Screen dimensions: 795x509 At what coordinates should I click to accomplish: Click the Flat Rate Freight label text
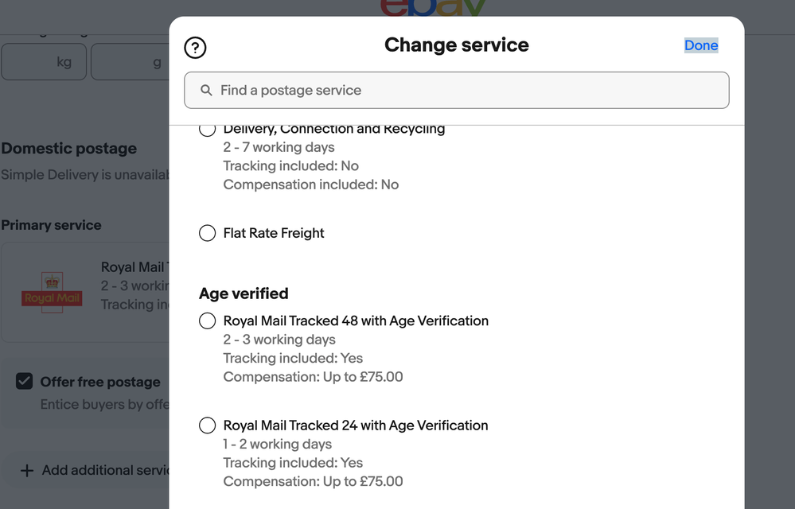(x=274, y=233)
